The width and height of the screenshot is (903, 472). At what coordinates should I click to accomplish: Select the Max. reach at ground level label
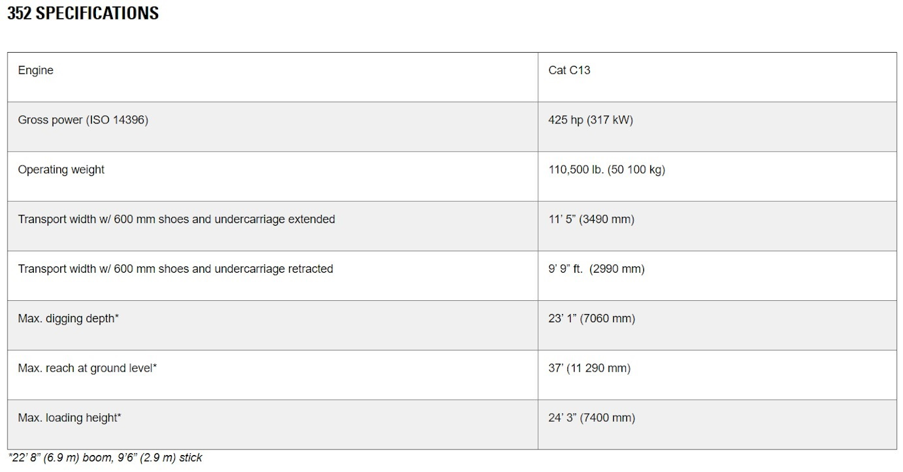tap(87, 368)
